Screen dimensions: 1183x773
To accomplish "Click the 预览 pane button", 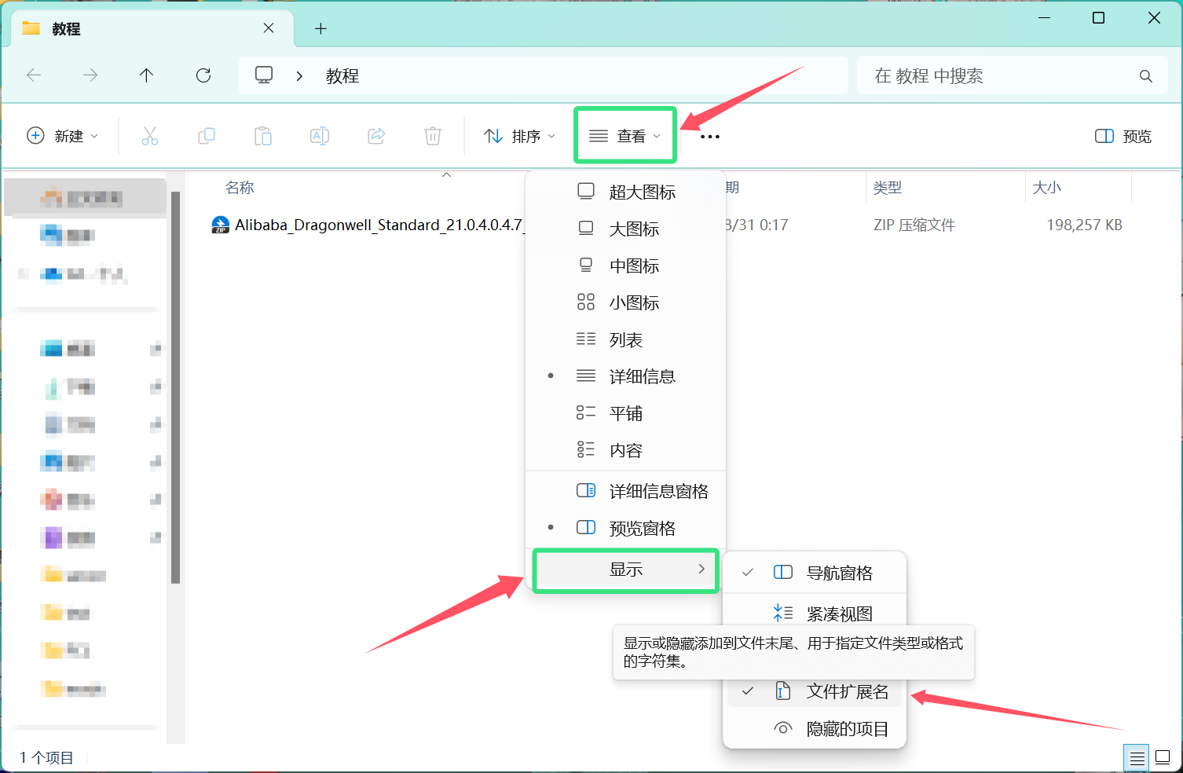I will (x=1123, y=136).
